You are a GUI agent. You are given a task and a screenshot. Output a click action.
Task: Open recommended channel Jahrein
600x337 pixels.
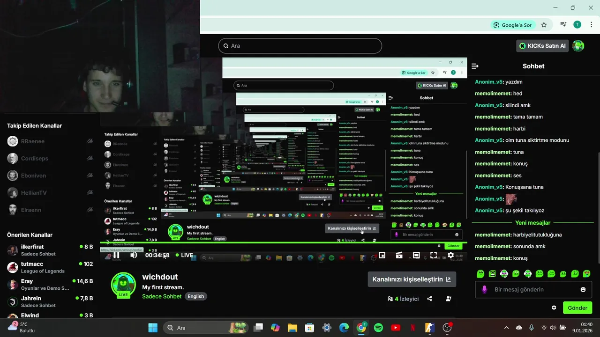[50, 301]
